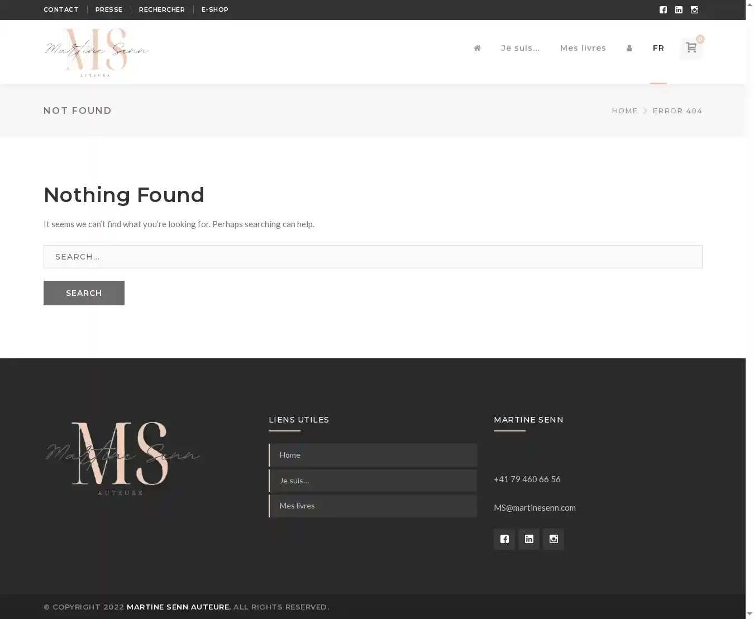Open the user account icon
This screenshot has height=619, width=754.
tap(629, 48)
